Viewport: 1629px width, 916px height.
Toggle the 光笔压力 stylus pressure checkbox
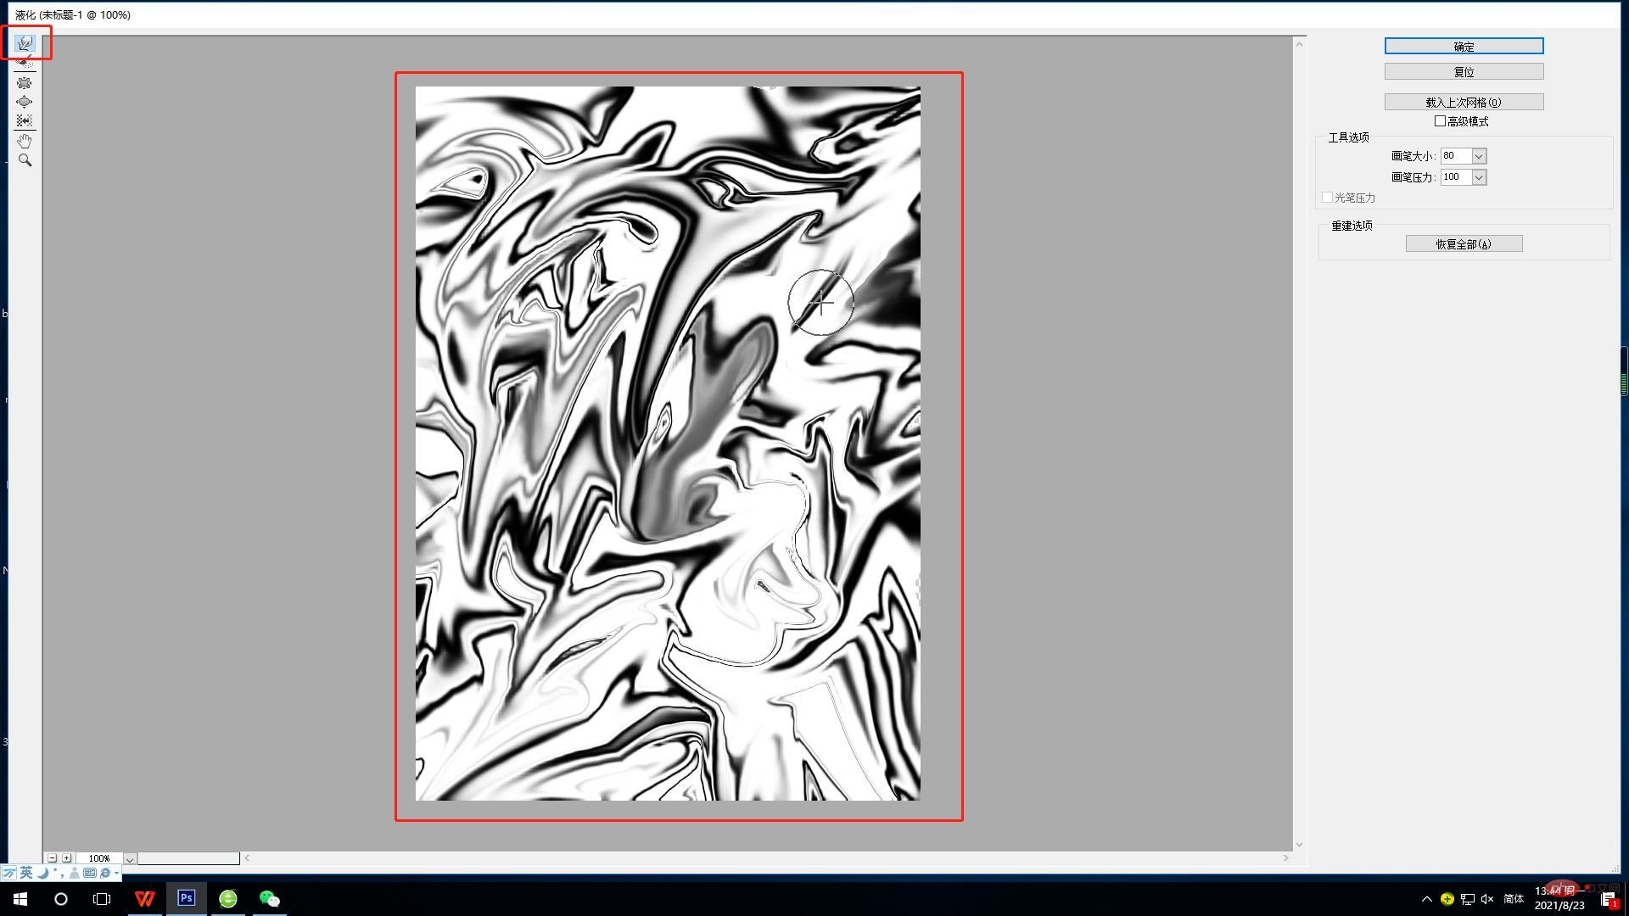[1327, 198]
